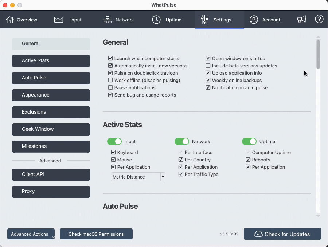Uncheck Upload application info
The height and width of the screenshot is (247, 328).
208,73
